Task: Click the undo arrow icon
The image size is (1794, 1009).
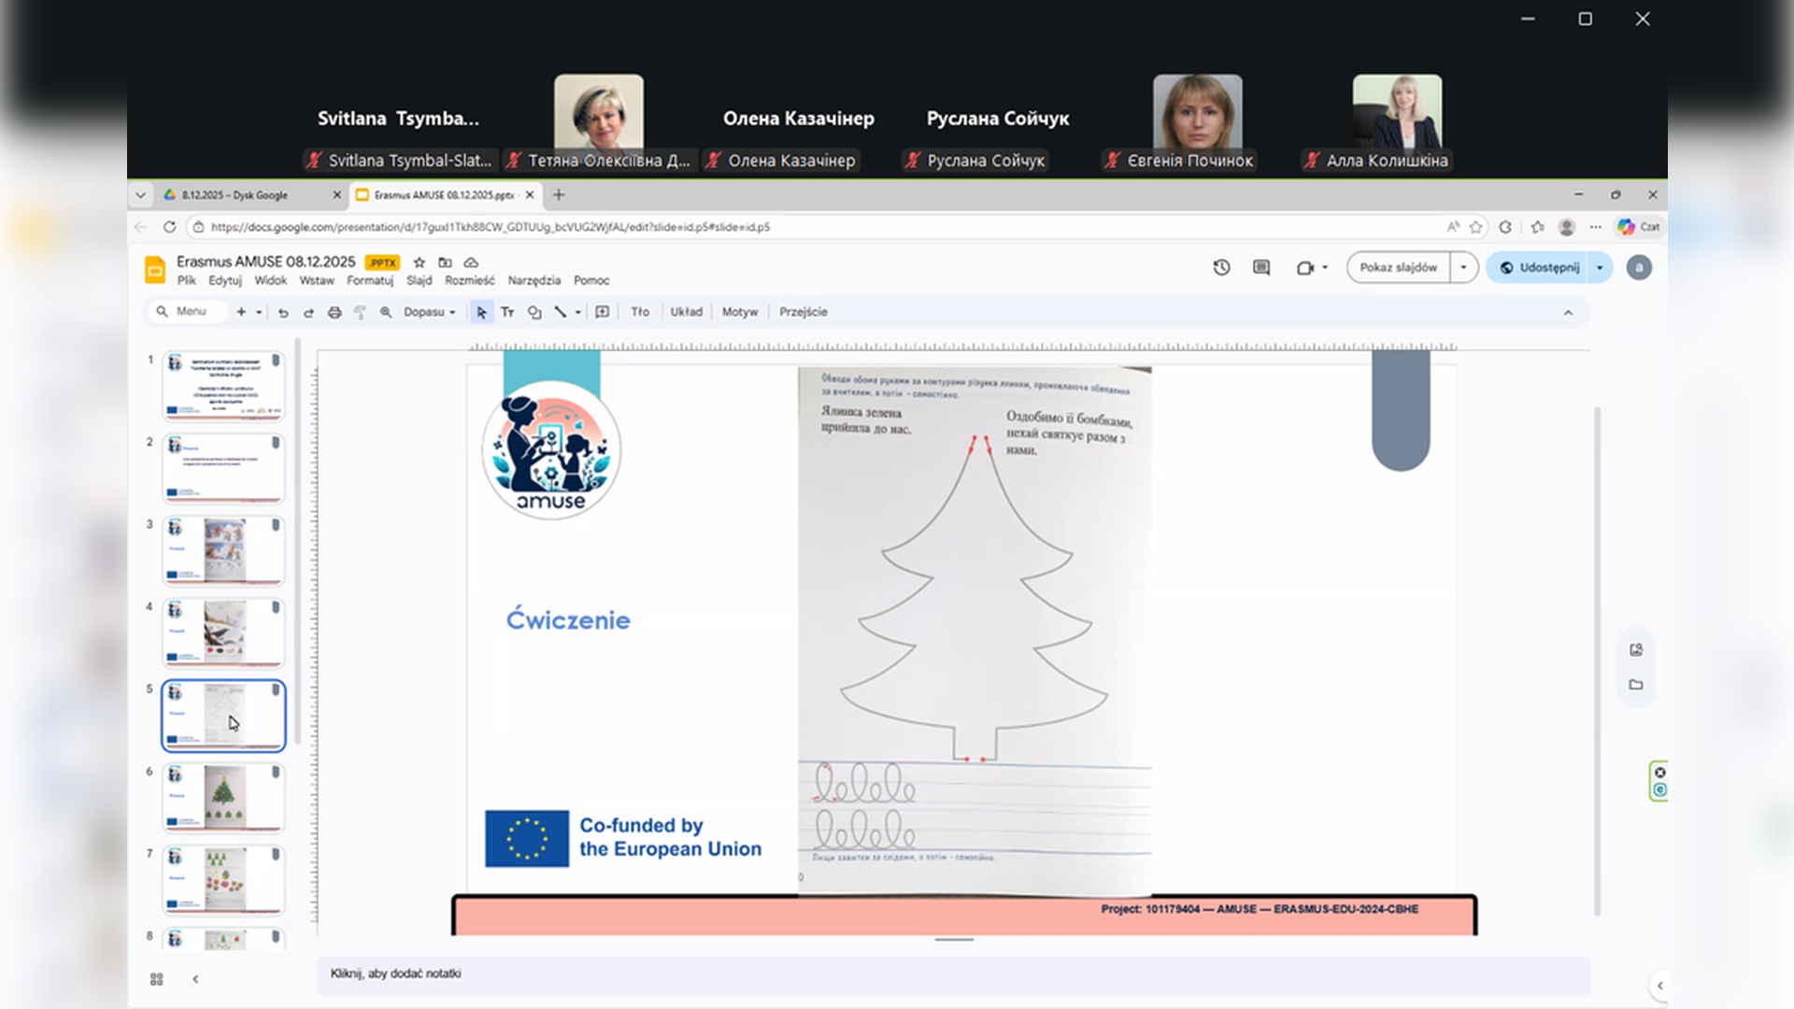Action: 283,312
